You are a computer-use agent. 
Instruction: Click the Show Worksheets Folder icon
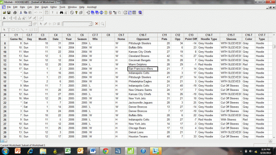[93, 12]
